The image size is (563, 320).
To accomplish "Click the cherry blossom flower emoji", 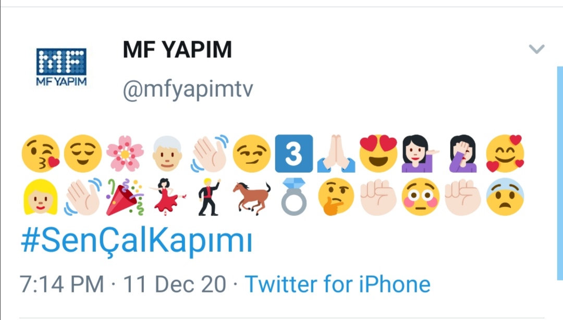I will point(125,153).
